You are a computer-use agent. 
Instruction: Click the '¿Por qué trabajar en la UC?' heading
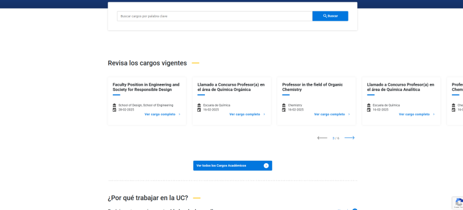(148, 198)
